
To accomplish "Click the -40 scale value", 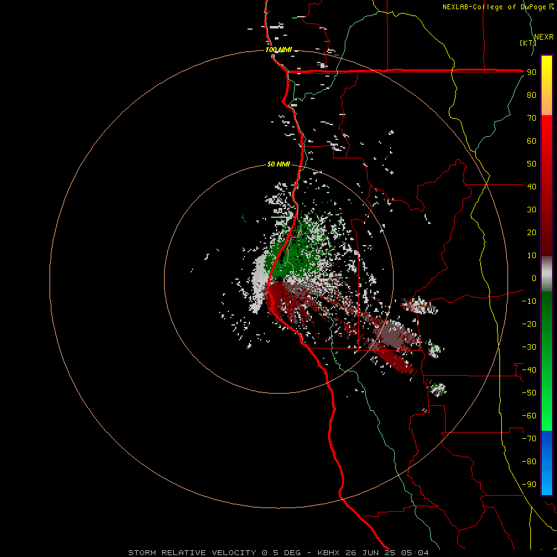I will [529, 370].
